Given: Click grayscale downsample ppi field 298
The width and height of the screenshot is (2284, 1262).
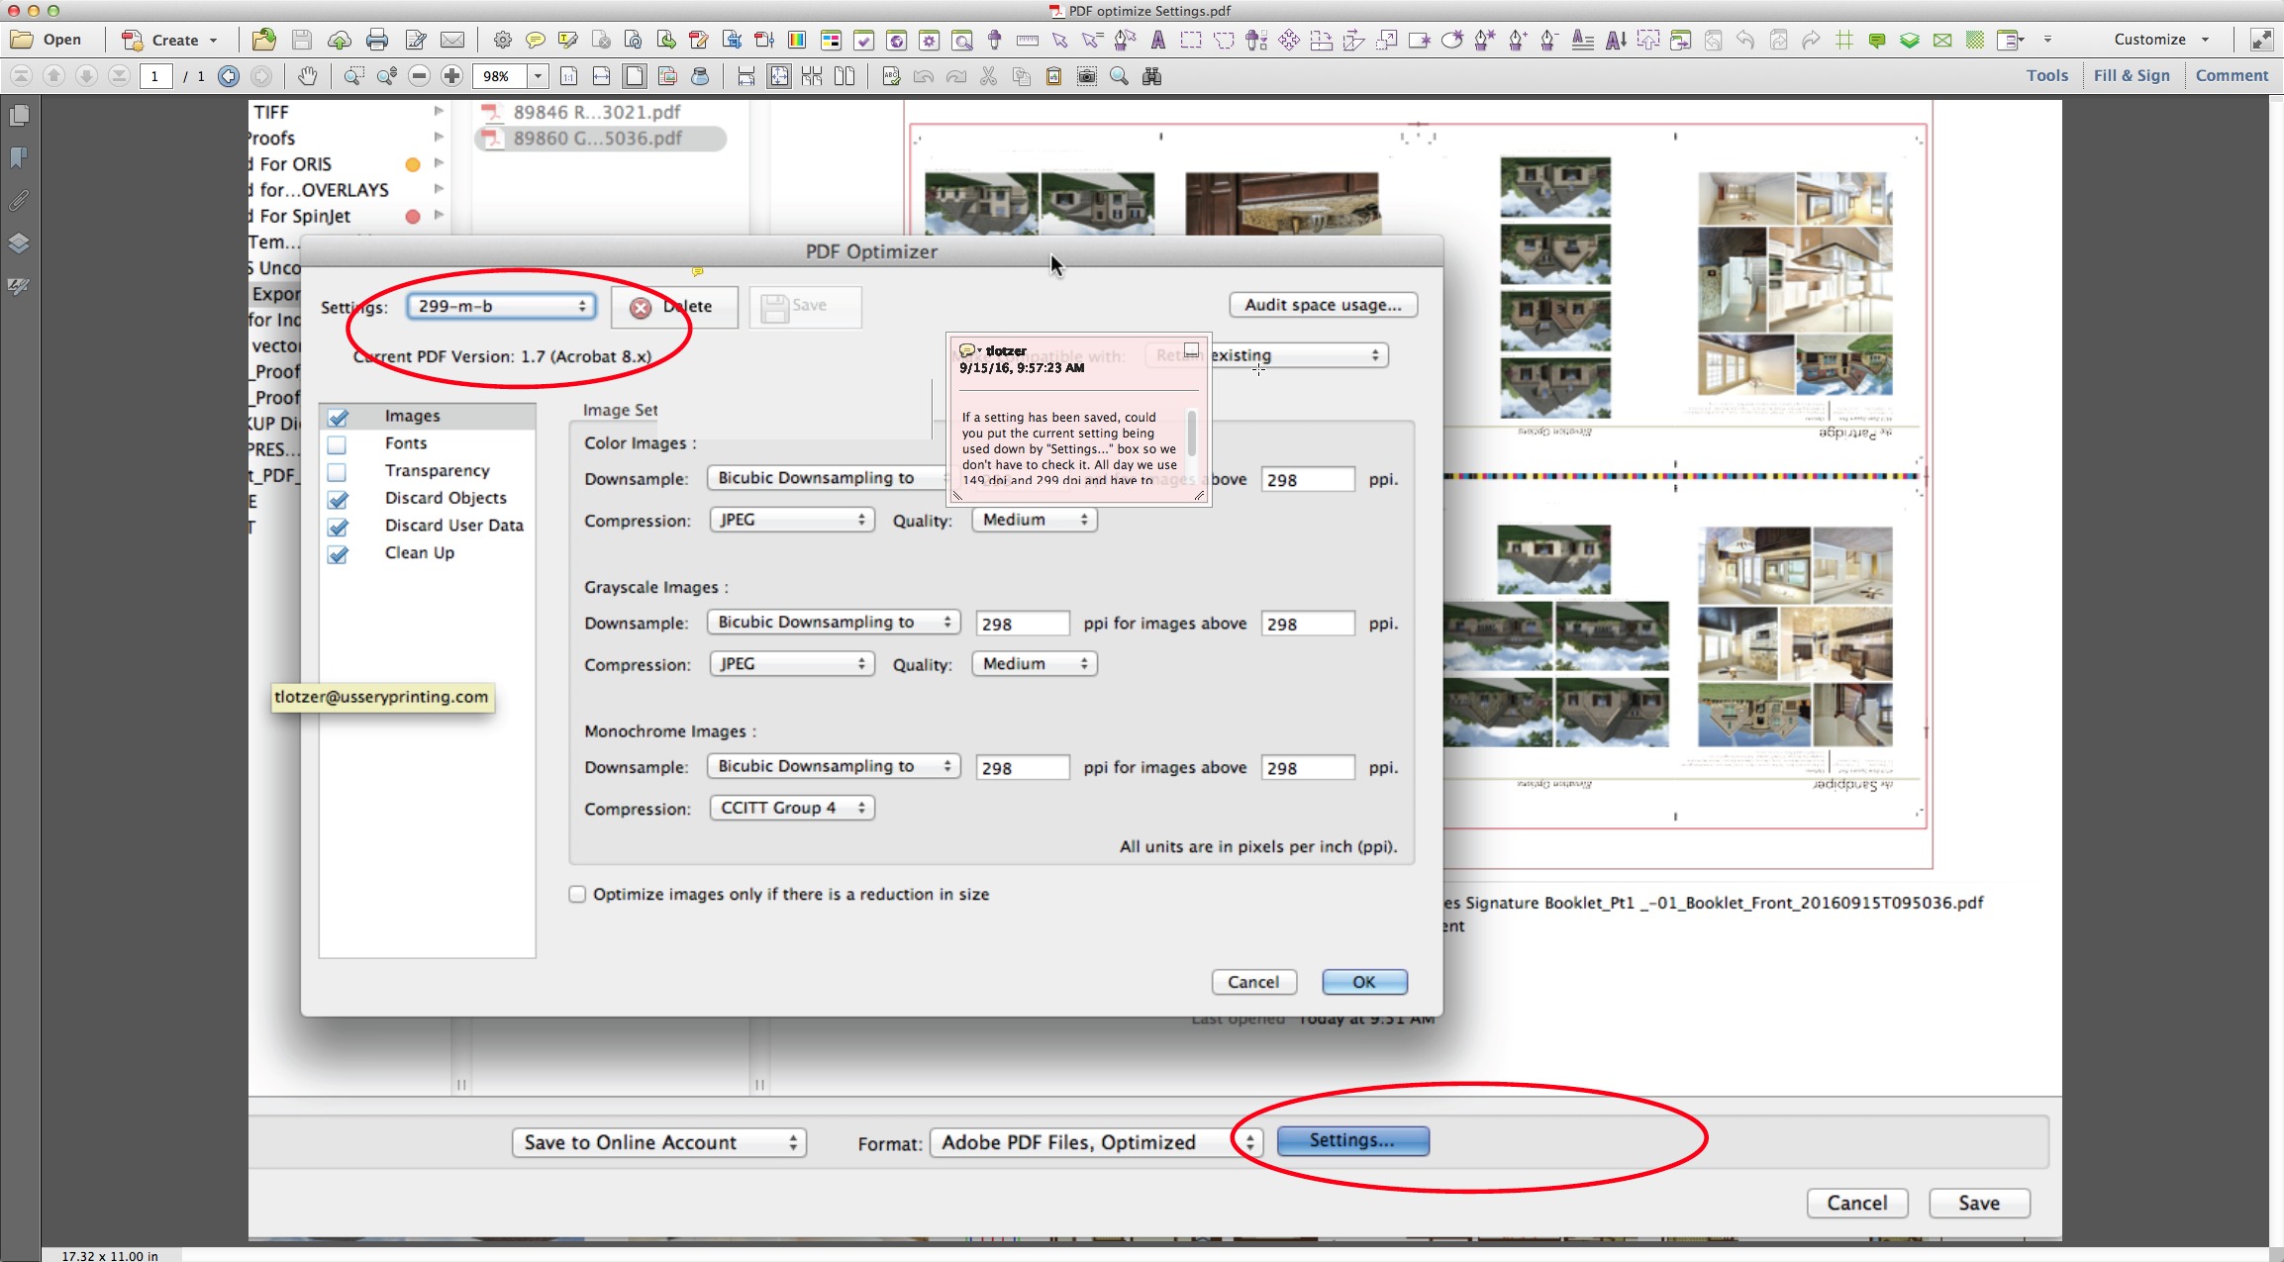Looking at the screenshot, I should coord(1022,625).
